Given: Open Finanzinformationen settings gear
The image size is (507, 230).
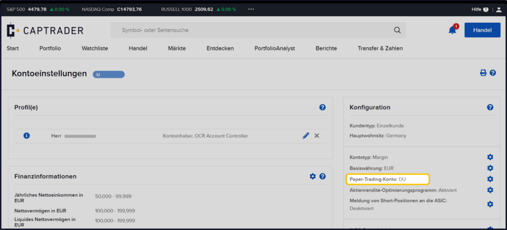Looking at the screenshot, I should click(312, 176).
